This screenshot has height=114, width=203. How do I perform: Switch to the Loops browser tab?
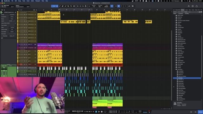tap(186, 10)
